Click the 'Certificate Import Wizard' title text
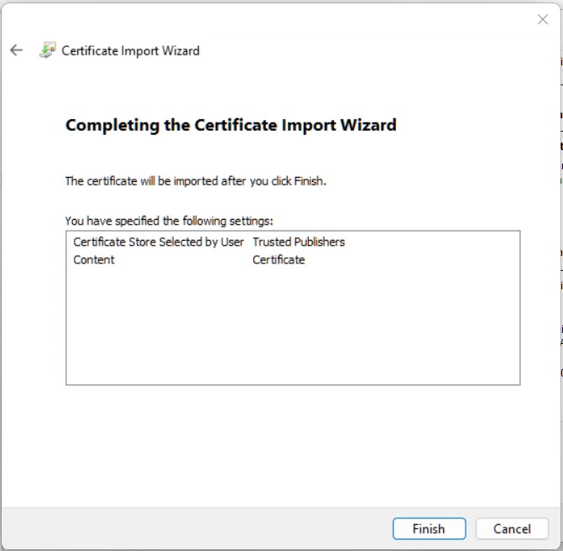563x551 pixels. (x=131, y=50)
